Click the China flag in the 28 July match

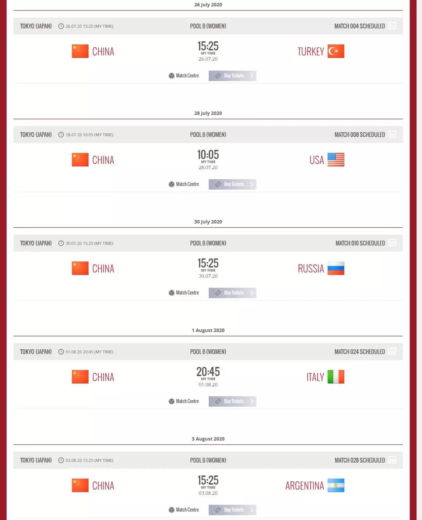(80, 160)
